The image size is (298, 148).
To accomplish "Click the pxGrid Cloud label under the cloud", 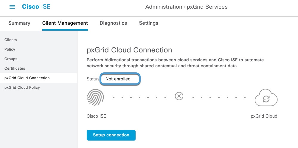I will [264, 116].
